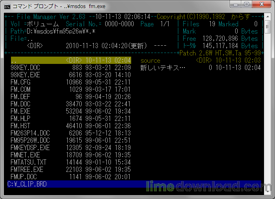Screen dimensions: 275x199
Task: Select file FMUP.DOC
Action: click(71, 177)
